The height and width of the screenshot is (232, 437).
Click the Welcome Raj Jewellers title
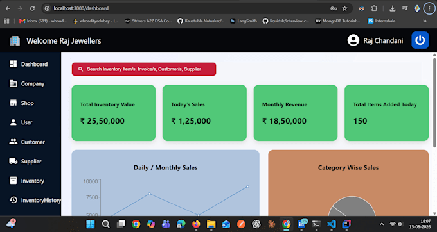64,41
